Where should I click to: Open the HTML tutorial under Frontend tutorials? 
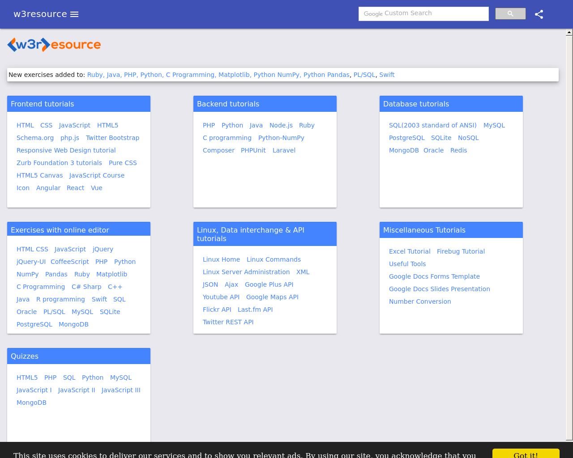(25, 125)
